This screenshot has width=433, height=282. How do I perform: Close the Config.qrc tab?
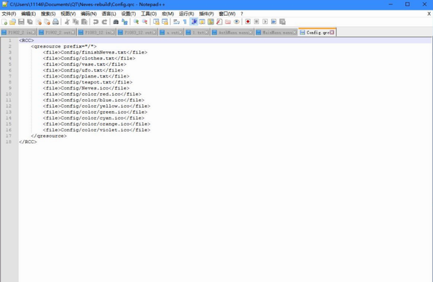click(332, 33)
